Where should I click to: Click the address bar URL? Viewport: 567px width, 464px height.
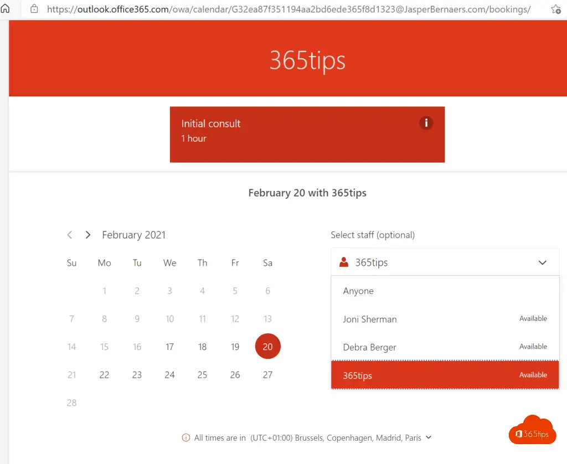[288, 9]
